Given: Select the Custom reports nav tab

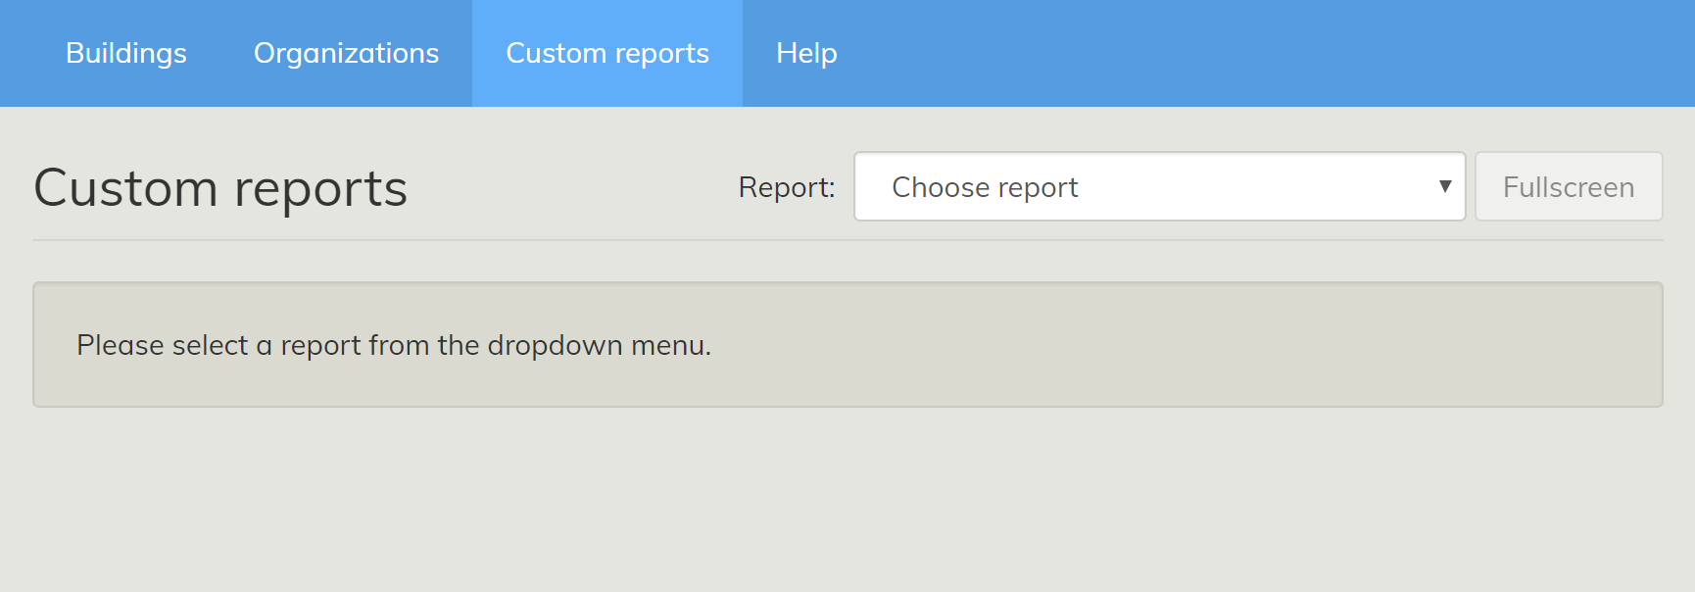Looking at the screenshot, I should 607,53.
